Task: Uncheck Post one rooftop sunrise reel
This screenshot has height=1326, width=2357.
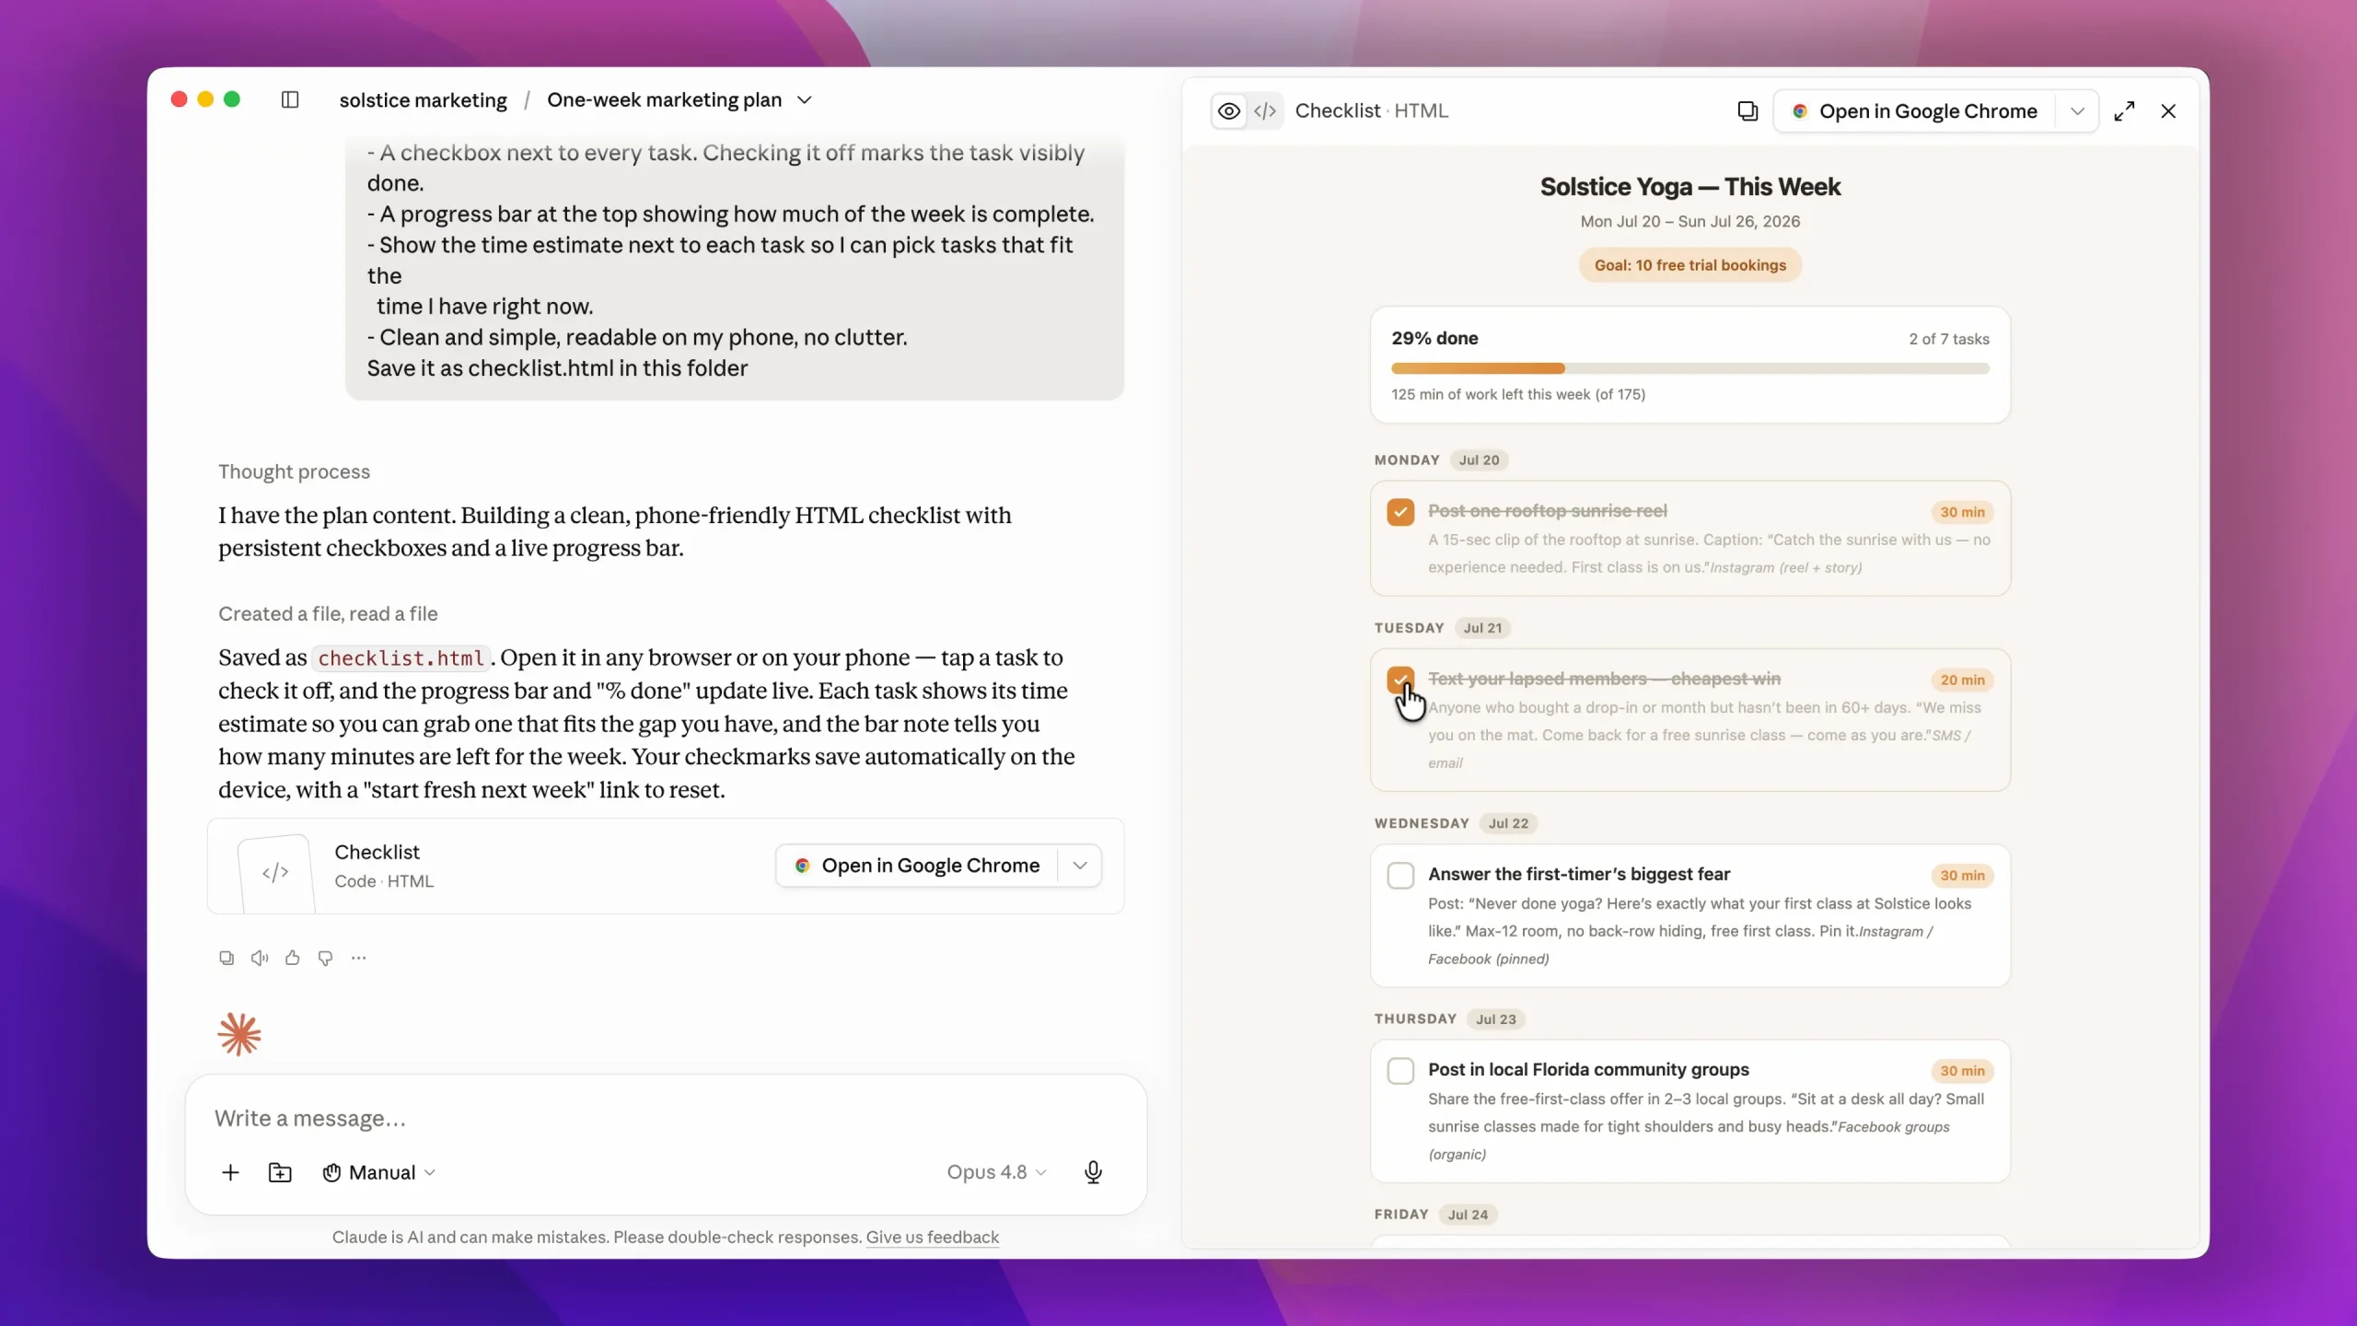Action: pos(1400,512)
